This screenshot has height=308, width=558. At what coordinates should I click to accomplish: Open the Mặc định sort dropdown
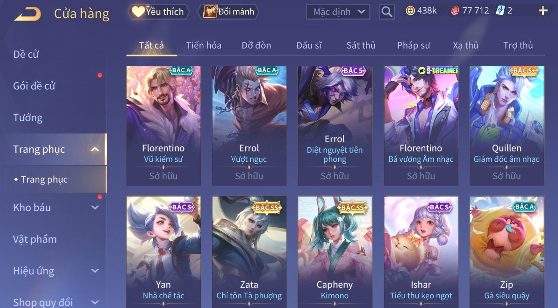[x=338, y=12]
